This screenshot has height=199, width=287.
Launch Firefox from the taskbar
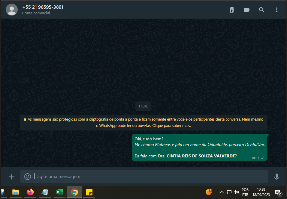pos(30,192)
